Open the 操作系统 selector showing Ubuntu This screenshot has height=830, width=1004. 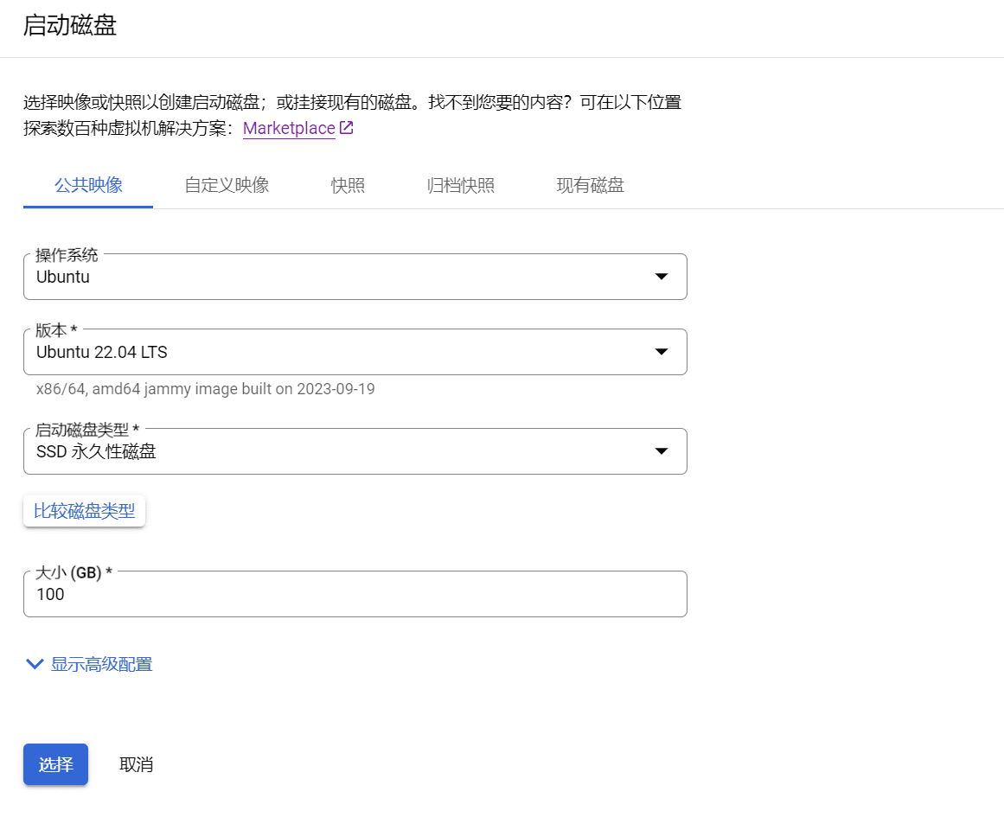355,277
